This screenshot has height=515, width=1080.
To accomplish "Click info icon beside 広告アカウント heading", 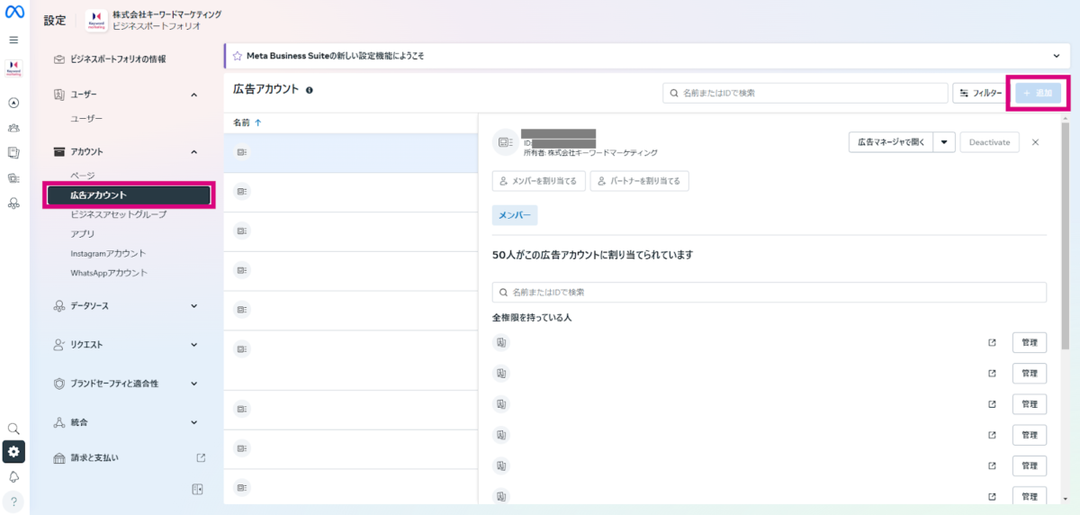I will [x=309, y=90].
